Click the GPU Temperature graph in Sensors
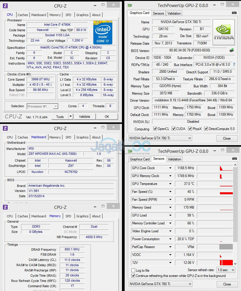Viewport: 241px width, 291px height. (215, 184)
